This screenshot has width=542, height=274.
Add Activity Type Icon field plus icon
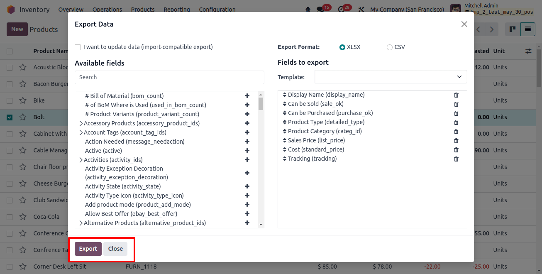tap(247, 196)
